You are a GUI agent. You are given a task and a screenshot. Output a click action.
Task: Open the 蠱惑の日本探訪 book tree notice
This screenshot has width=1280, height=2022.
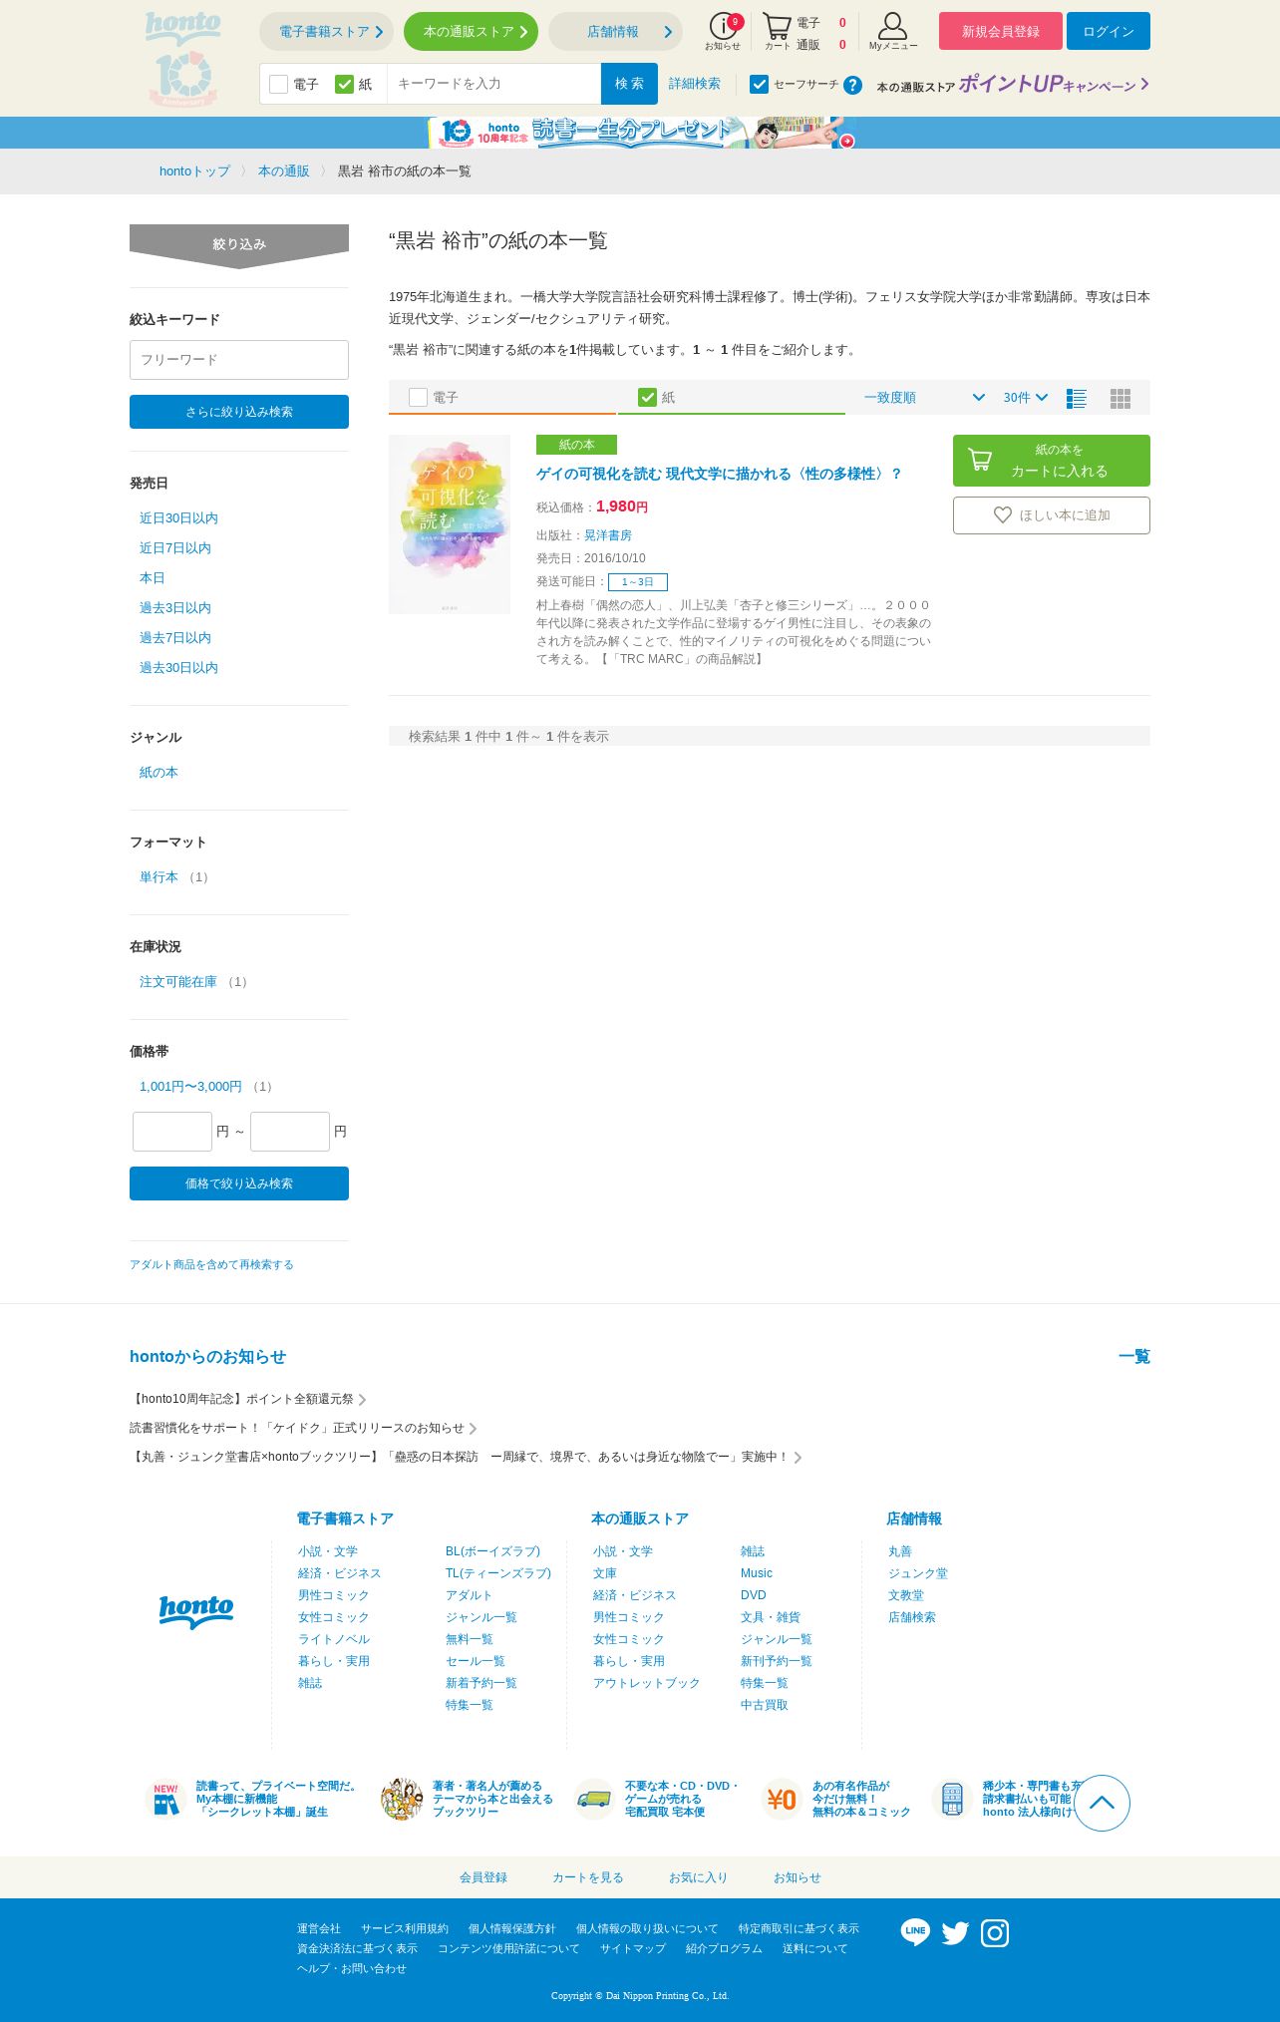(x=466, y=1457)
